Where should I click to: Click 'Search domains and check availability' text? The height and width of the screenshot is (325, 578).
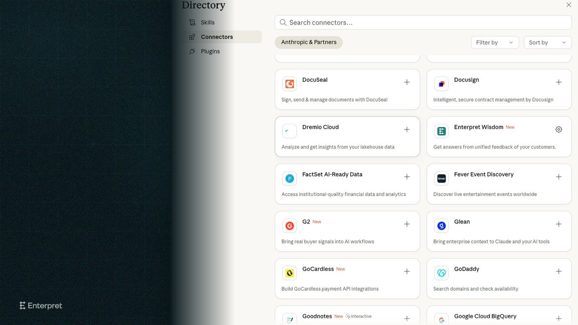(476, 289)
